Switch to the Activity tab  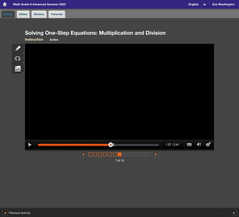point(8,14)
